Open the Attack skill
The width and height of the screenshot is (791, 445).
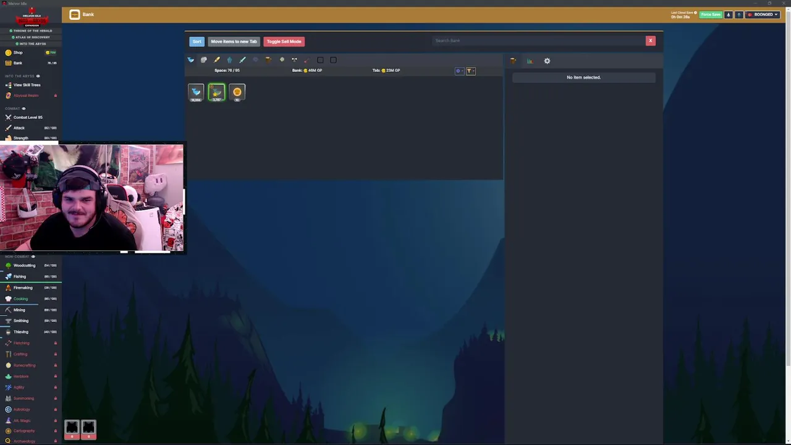pos(30,128)
